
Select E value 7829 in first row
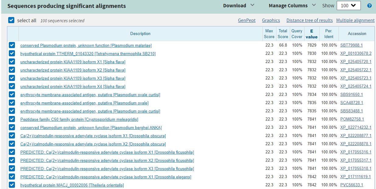[x=312, y=45]
